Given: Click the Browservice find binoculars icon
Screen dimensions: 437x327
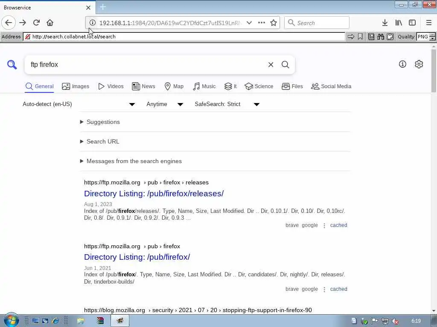Looking at the screenshot, I should (x=381, y=37).
